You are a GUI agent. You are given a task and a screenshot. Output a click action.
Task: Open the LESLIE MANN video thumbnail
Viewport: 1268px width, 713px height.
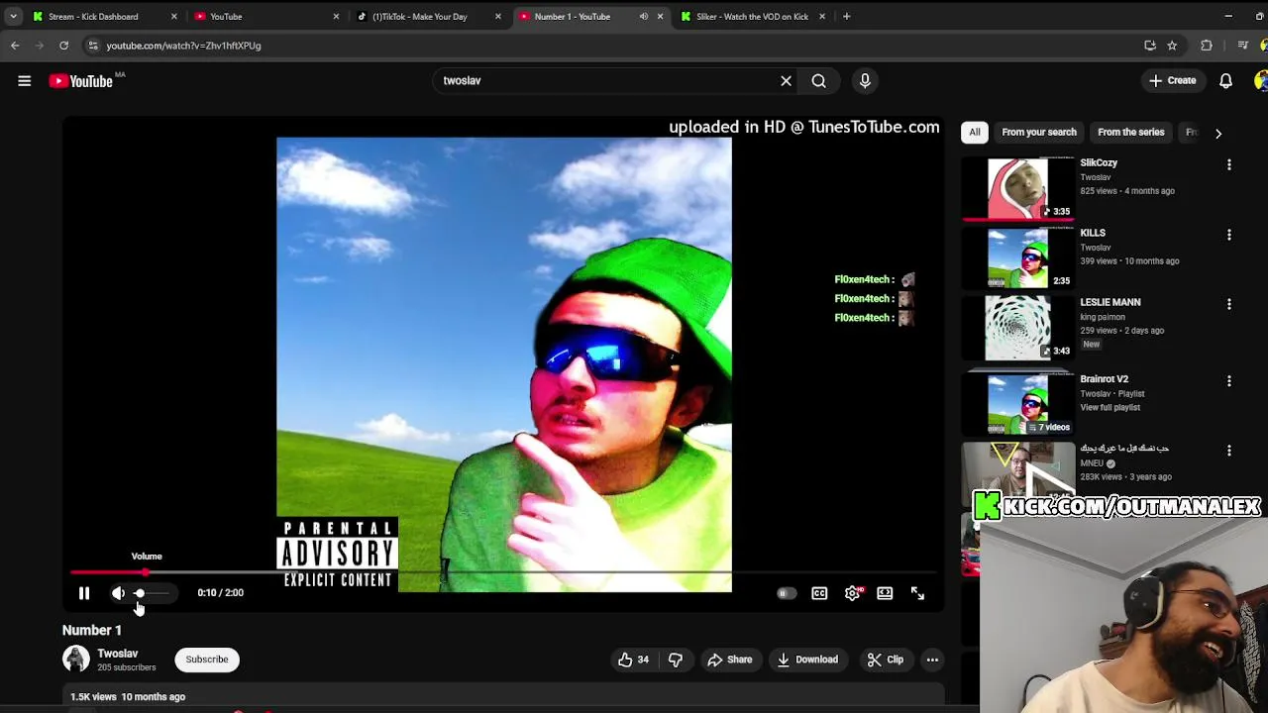point(1017,329)
